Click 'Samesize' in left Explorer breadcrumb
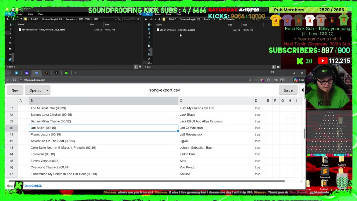This screenshot has height=201, width=357. pyautogui.click(x=70, y=19)
